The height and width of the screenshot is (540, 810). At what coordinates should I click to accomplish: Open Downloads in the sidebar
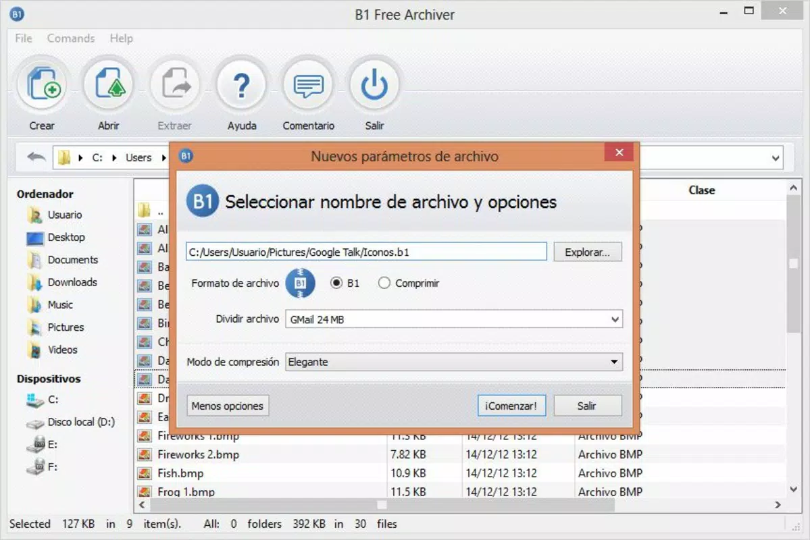[x=62, y=282]
